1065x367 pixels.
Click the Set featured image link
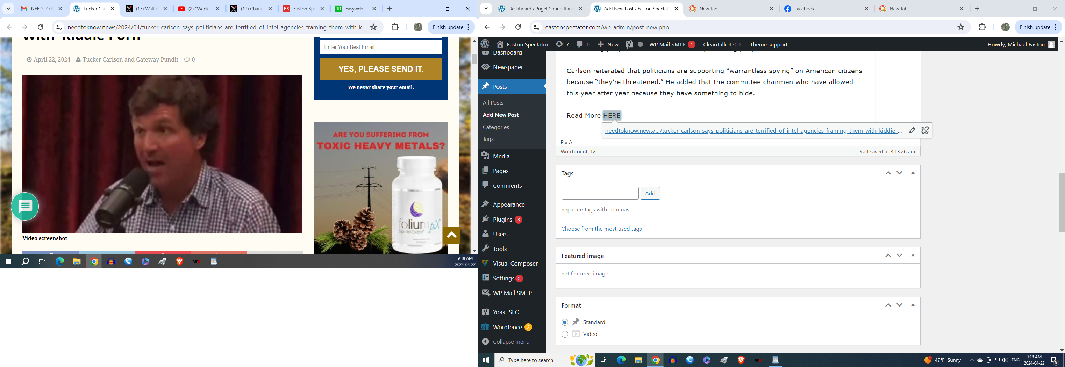point(585,274)
